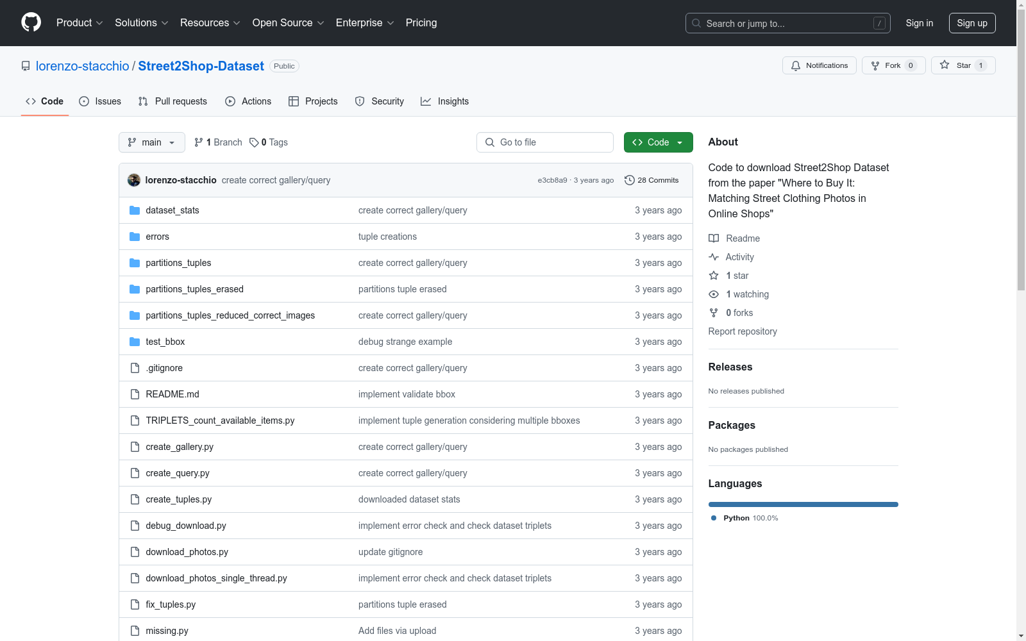
Task: Open lorenzo-stacchio's avatar in commit bar
Action: coord(134,180)
